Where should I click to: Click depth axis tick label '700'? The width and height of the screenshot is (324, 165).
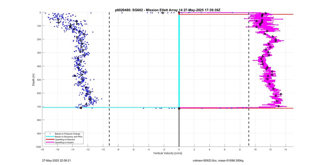[39, 106]
